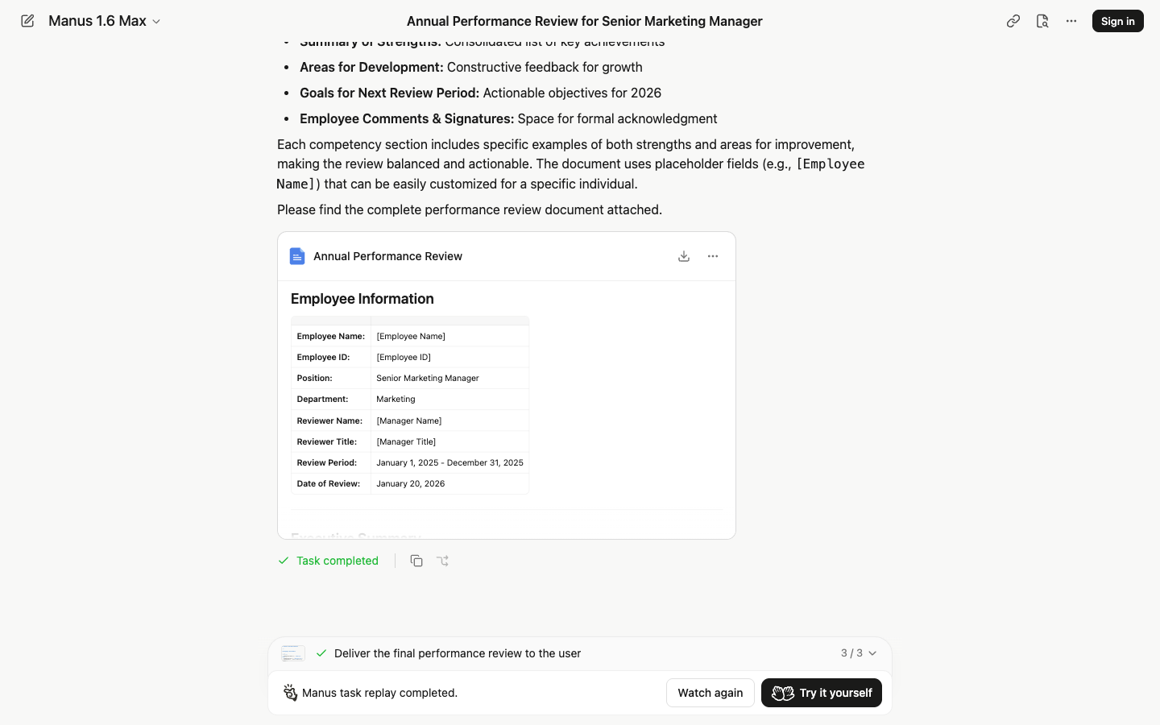Download the Annual Performance Review document
The height and width of the screenshot is (725, 1160).
[684, 256]
